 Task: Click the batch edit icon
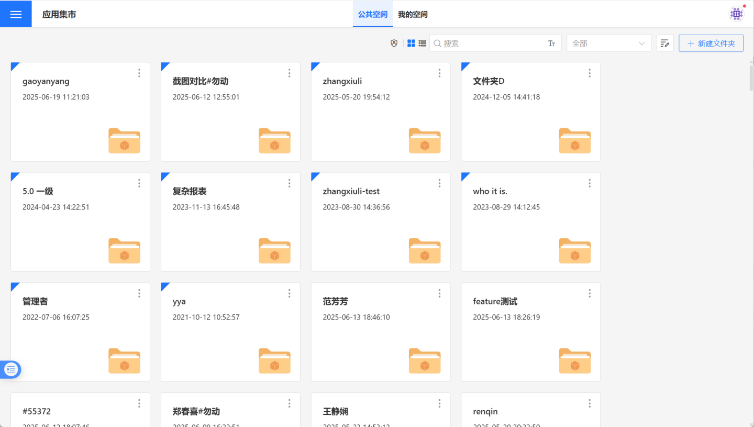pos(665,43)
